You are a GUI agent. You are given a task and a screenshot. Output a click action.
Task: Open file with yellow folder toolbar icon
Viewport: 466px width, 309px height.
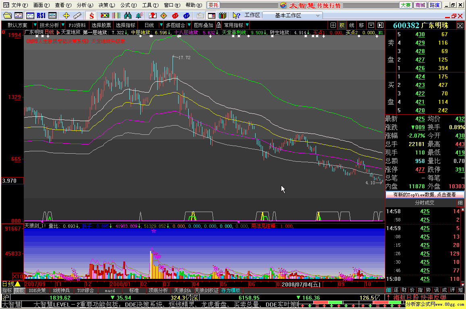[x=7, y=15]
